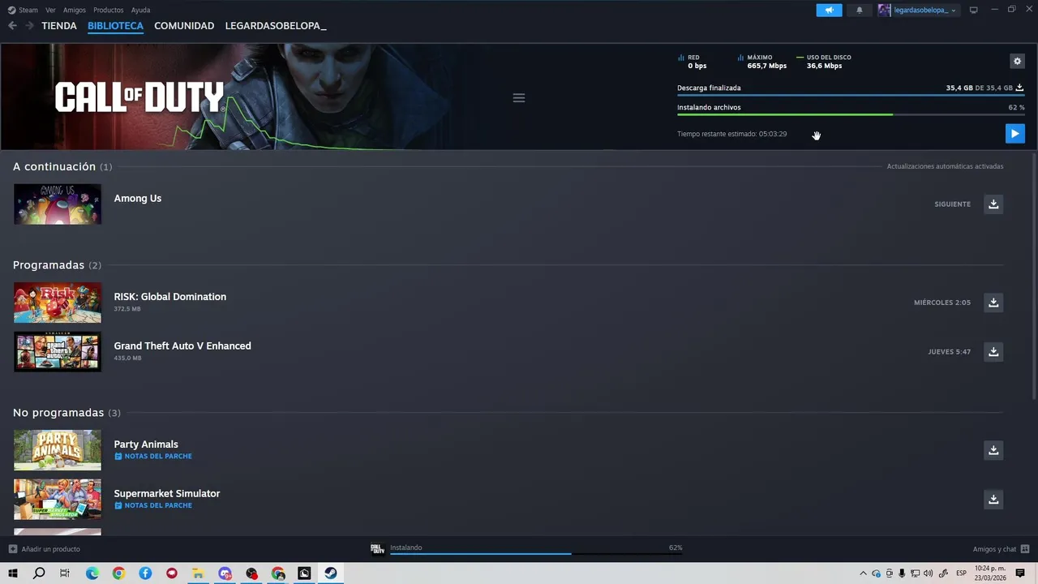Switch to the BIBLIOTECA tab

point(115,26)
